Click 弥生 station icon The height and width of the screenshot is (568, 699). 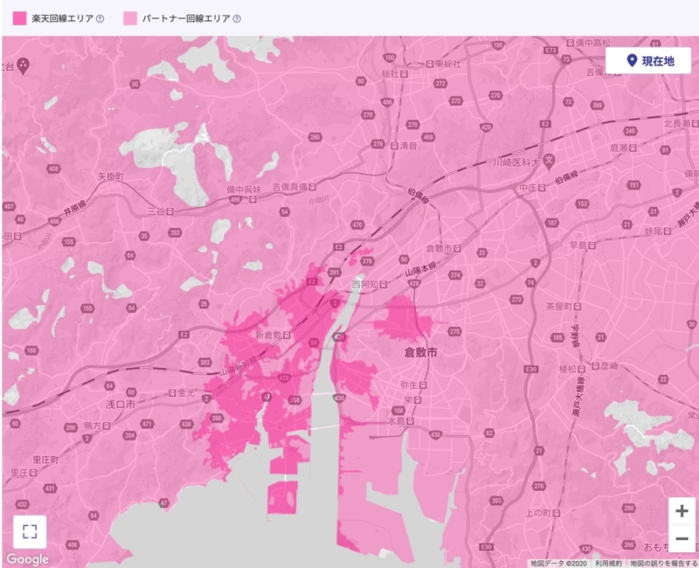click(x=423, y=384)
